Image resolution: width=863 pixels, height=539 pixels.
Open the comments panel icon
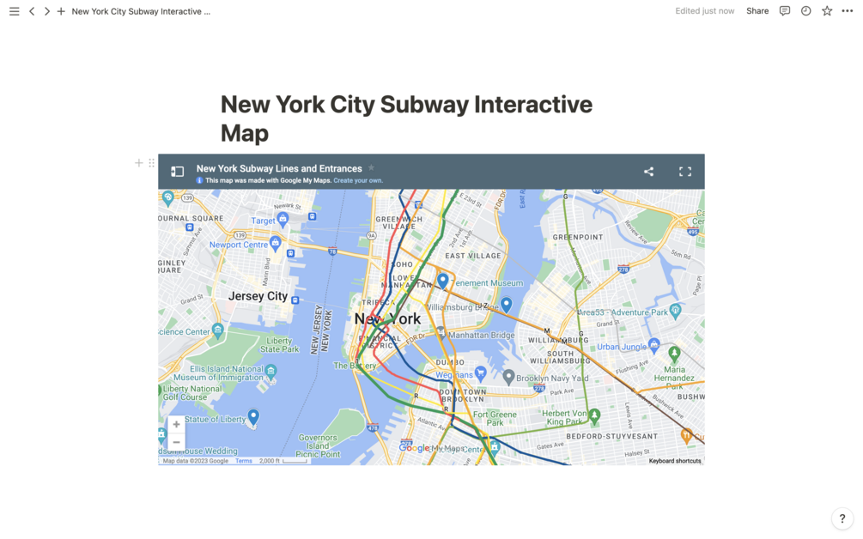pyautogui.click(x=785, y=11)
